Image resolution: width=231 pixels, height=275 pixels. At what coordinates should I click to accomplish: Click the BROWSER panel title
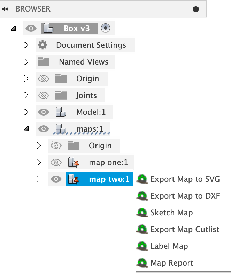click(x=33, y=9)
